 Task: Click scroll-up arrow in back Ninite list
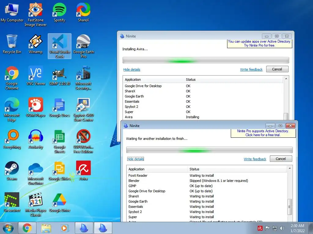point(286,79)
